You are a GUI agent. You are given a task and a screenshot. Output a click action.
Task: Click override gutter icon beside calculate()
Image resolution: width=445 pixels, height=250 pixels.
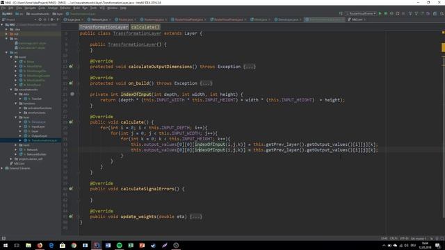click(71, 122)
